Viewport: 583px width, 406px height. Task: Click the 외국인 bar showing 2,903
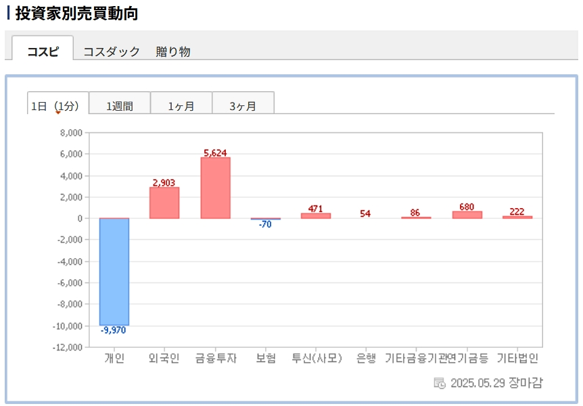point(164,203)
